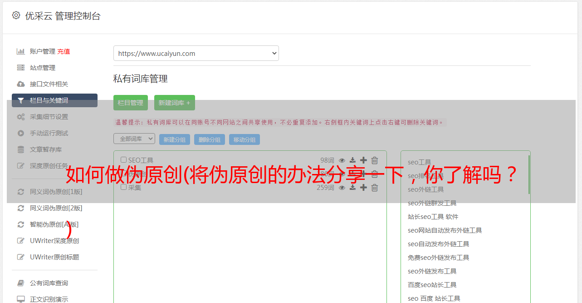The height and width of the screenshot is (303, 582).
Task: Select keyword '站长seo工具 软件'
Action: tap(433, 217)
